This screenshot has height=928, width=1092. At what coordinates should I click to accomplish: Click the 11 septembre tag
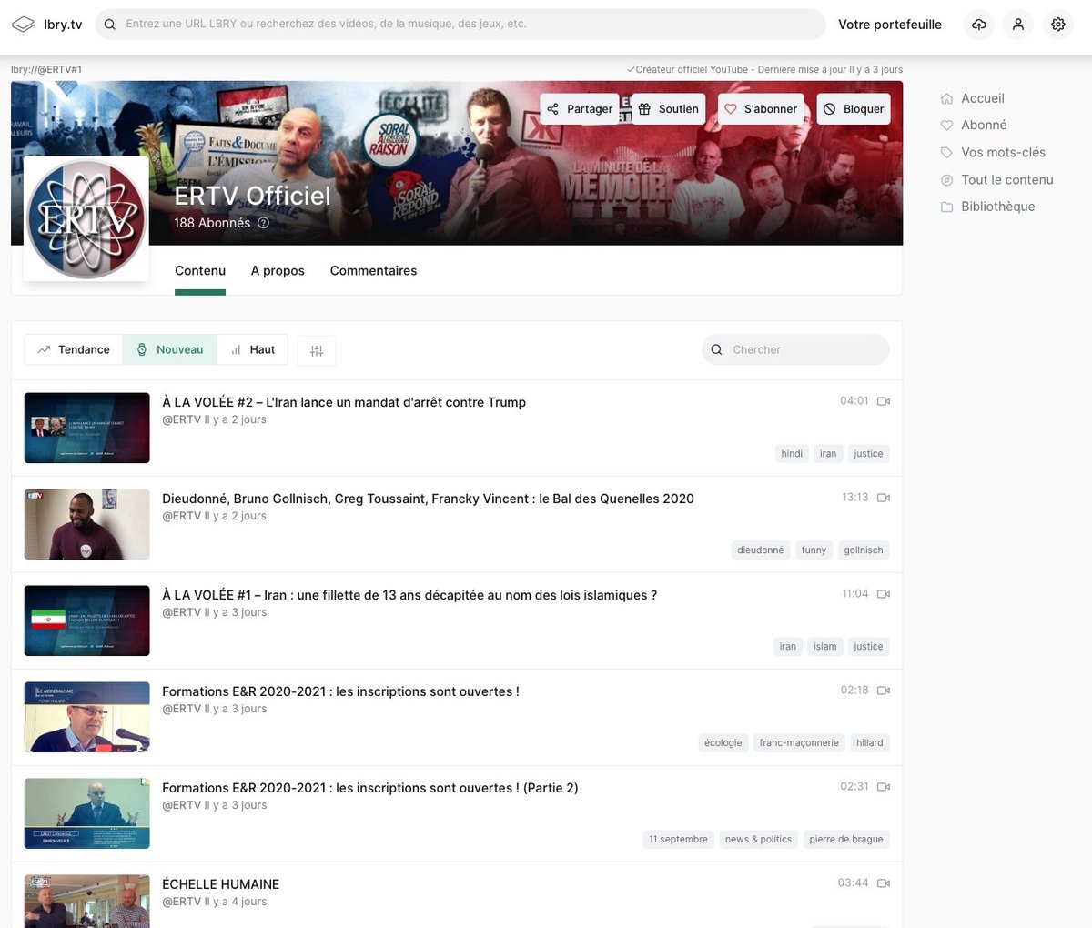point(678,840)
